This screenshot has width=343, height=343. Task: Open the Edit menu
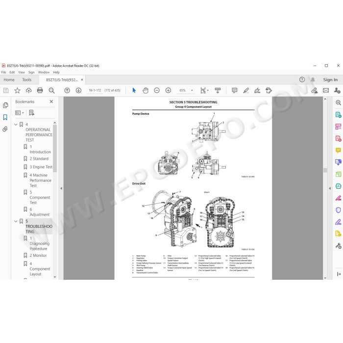12,72
